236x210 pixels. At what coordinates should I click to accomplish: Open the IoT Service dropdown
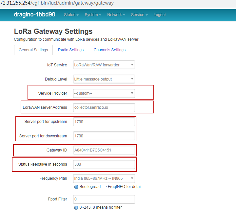click(104, 65)
